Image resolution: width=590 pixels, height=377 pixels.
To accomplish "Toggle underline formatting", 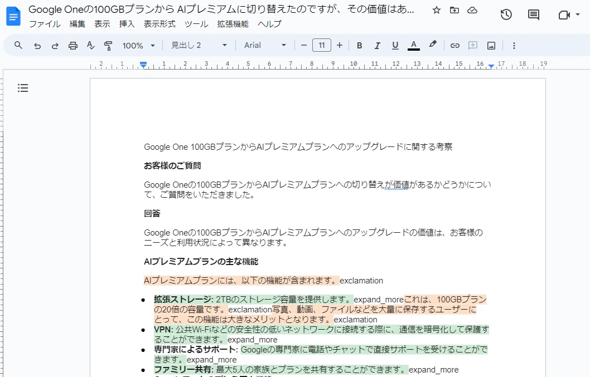I will pyautogui.click(x=395, y=46).
